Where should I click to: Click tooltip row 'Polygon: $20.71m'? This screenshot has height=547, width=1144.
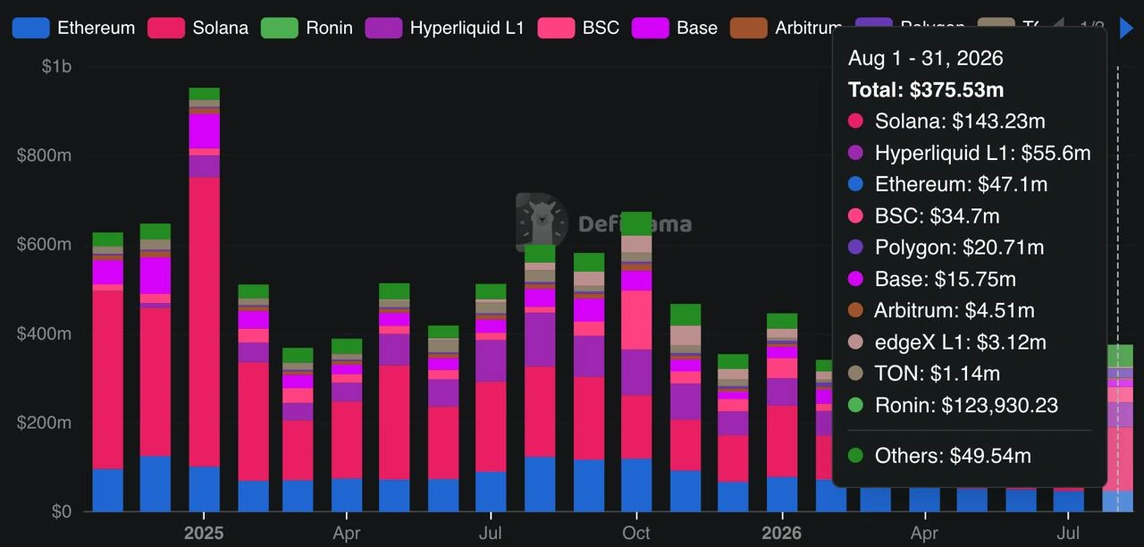pyautogui.click(x=946, y=247)
